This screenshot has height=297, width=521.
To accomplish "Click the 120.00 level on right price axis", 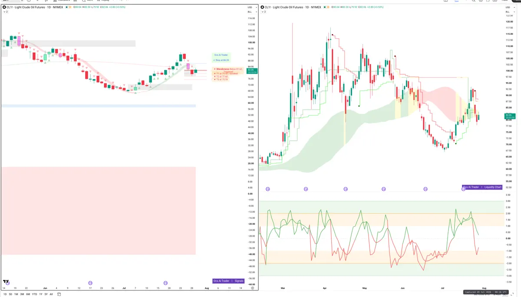I will (509, 22).
